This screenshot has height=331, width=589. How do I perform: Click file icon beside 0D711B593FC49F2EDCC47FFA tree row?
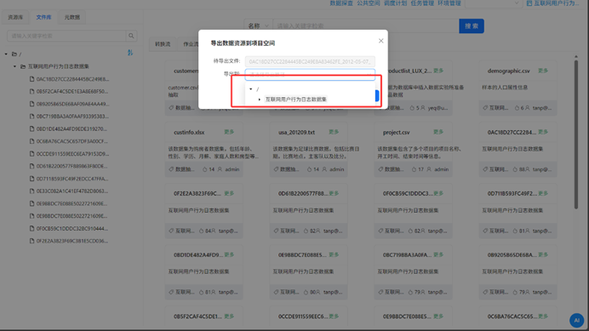32,179
